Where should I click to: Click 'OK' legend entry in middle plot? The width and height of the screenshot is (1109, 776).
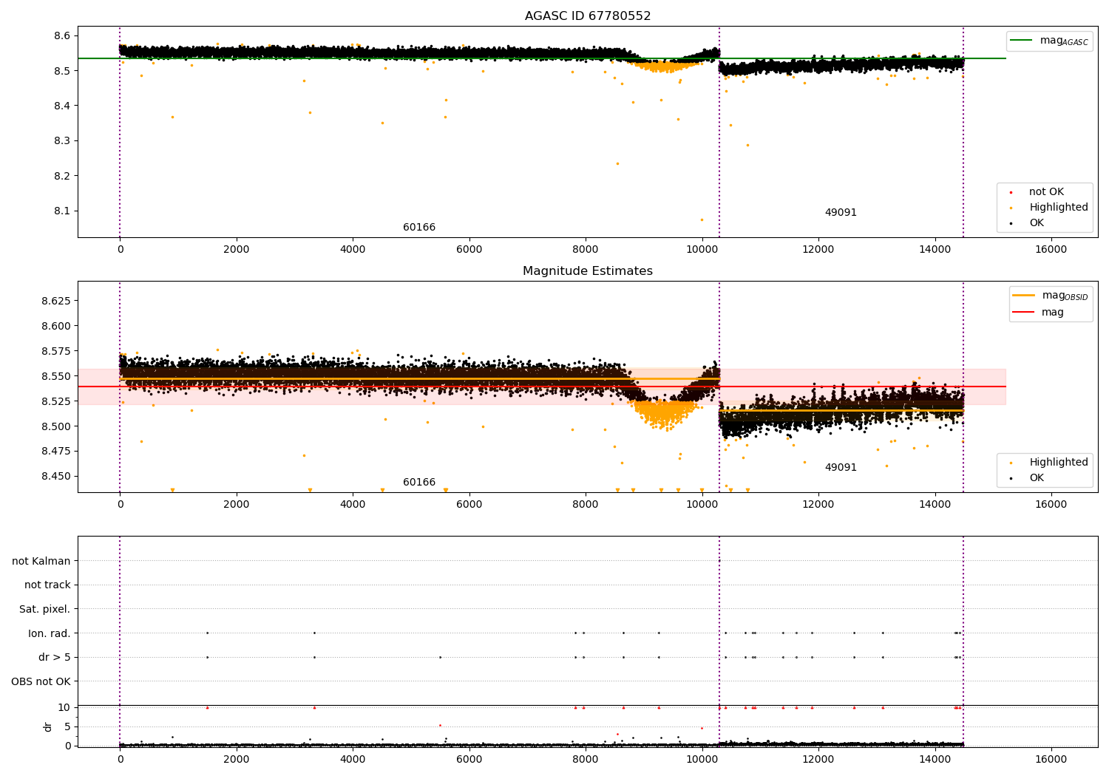[x=1037, y=478]
